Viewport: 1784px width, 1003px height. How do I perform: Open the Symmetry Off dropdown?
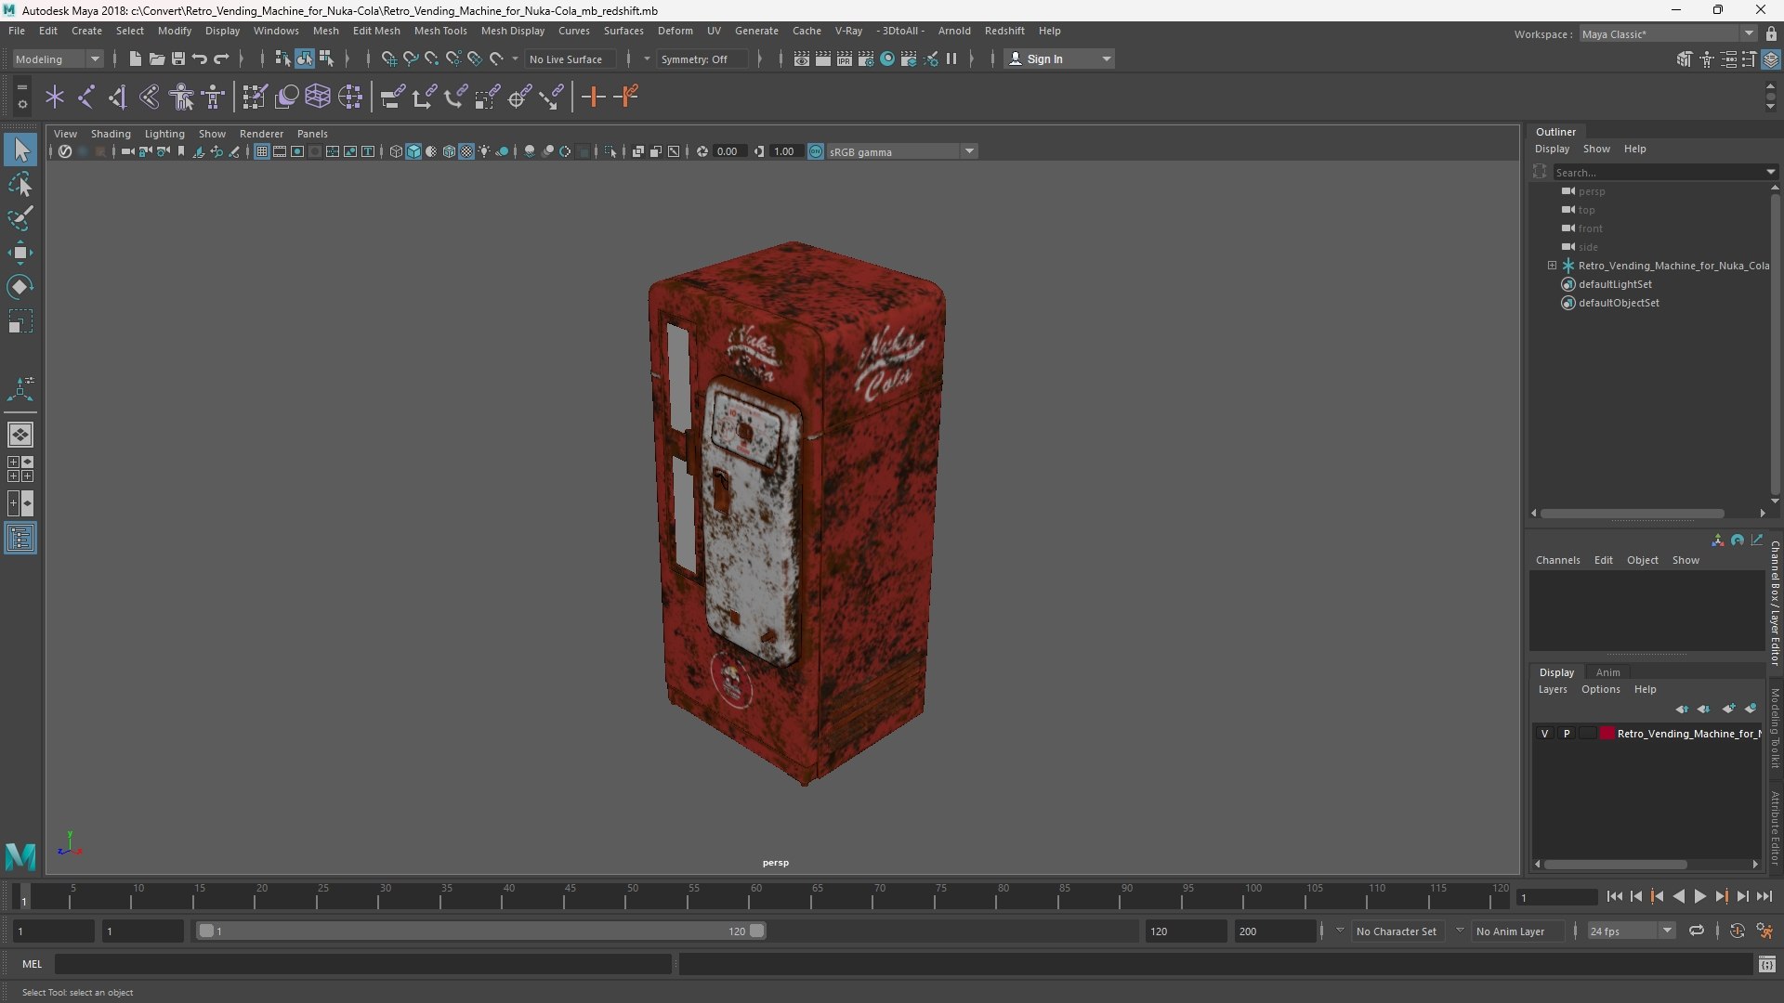(702, 59)
